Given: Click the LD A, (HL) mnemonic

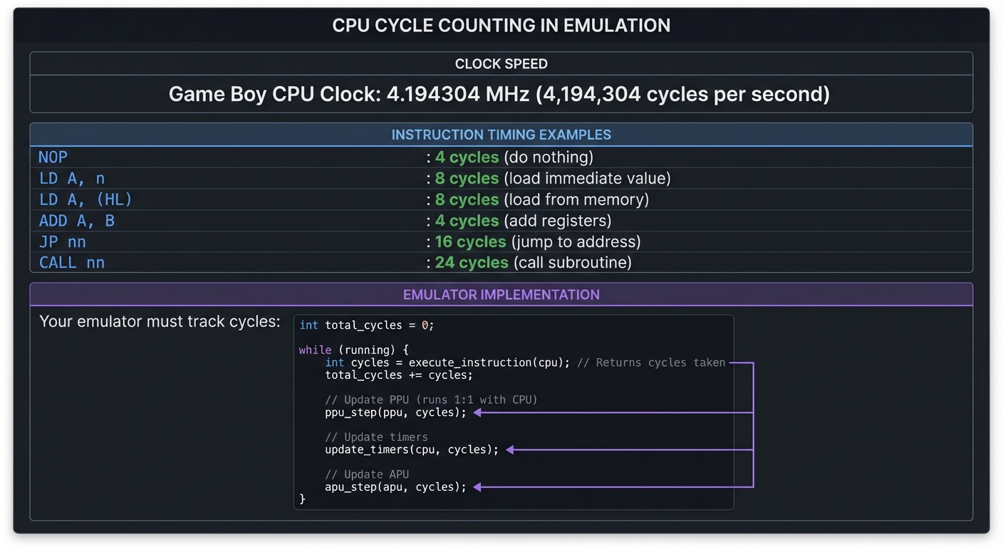Looking at the screenshot, I should [x=83, y=199].
